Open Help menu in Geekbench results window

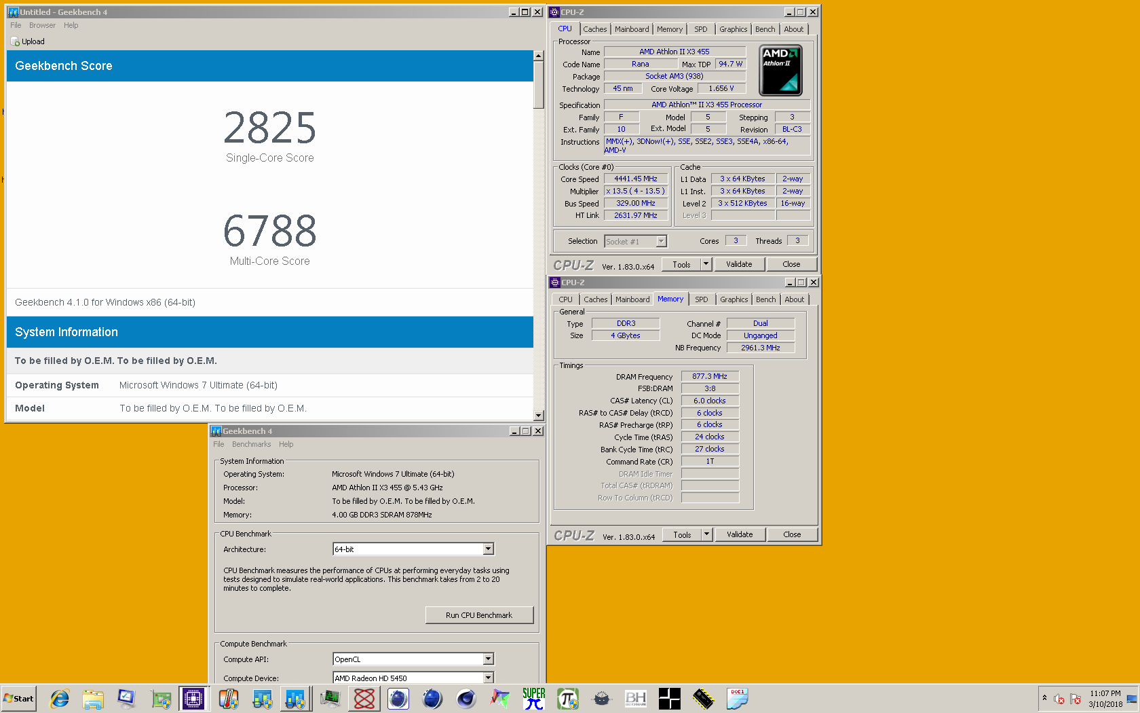71,25
